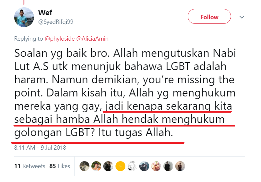The height and width of the screenshot is (182, 261).
Task: Click the second liker avatar
Action: click(96, 166)
